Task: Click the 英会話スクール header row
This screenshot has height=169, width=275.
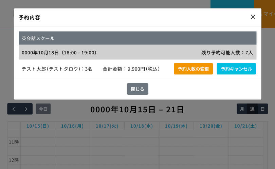Action: pos(137,38)
